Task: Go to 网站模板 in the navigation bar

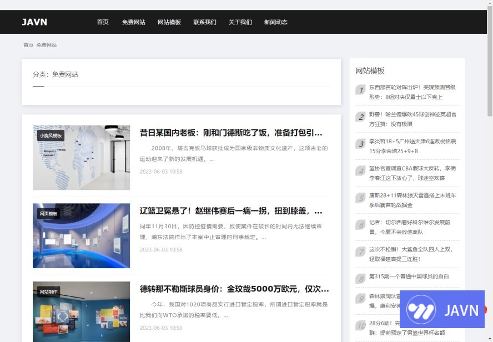Action: coord(169,22)
